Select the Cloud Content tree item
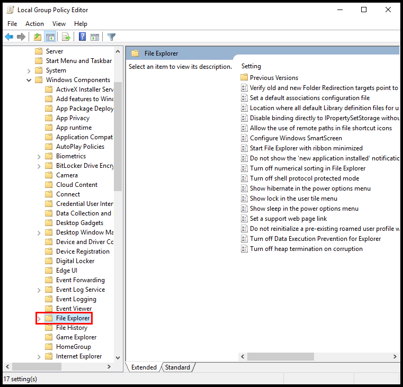403x387 pixels. tap(77, 185)
